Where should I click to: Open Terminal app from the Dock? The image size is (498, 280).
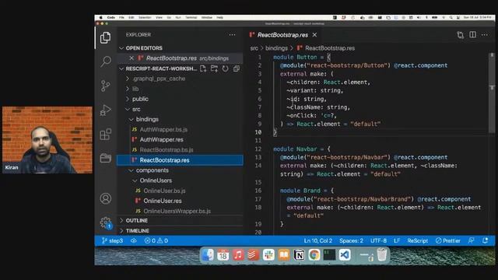pyautogui.click(x=329, y=254)
